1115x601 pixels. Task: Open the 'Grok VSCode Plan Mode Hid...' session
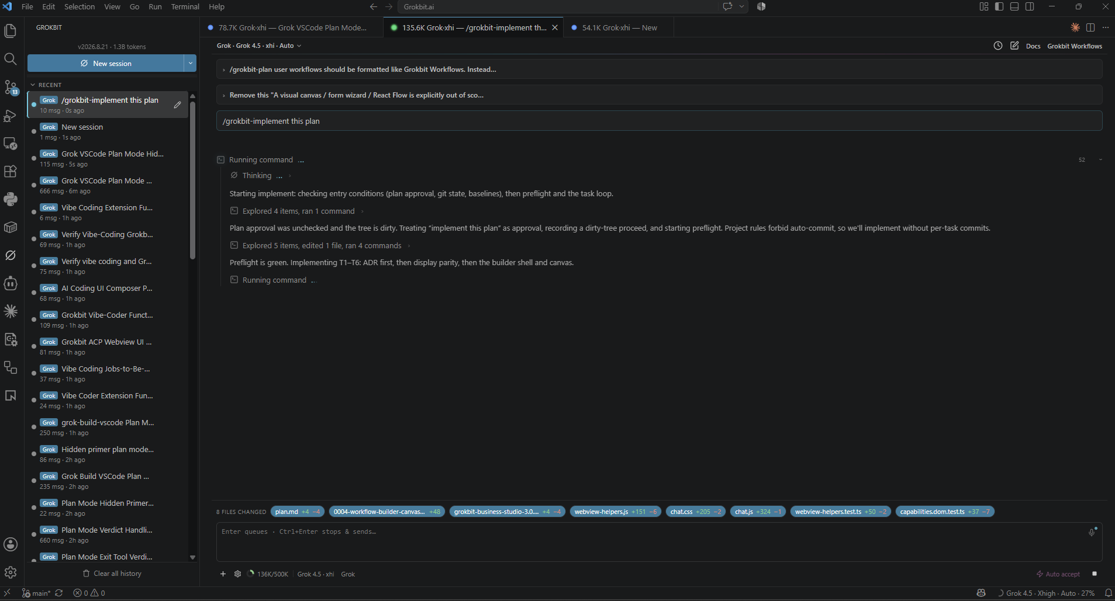108,159
